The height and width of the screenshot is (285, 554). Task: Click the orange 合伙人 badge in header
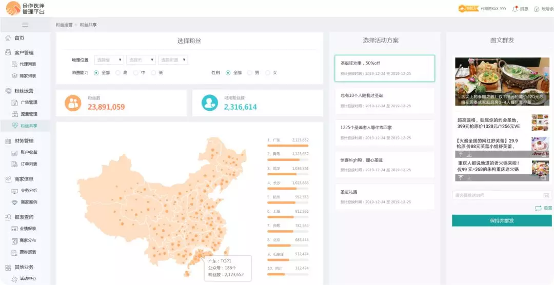[468, 9]
